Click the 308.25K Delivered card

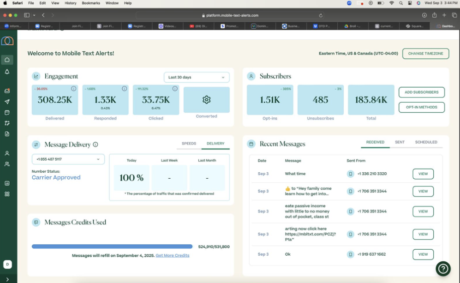coord(55,100)
